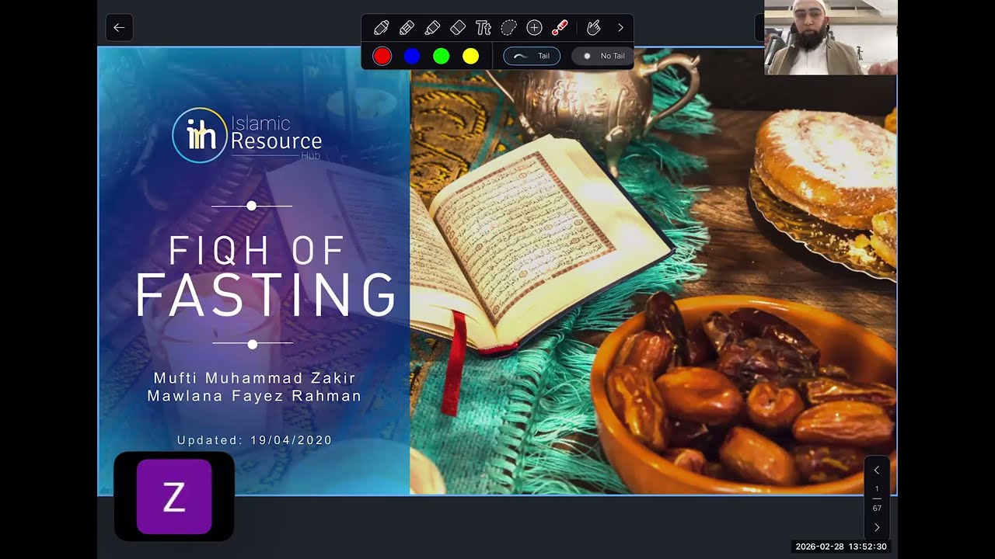This screenshot has height=559, width=995.
Task: Click the purple Z participant tile
Action: tap(174, 497)
